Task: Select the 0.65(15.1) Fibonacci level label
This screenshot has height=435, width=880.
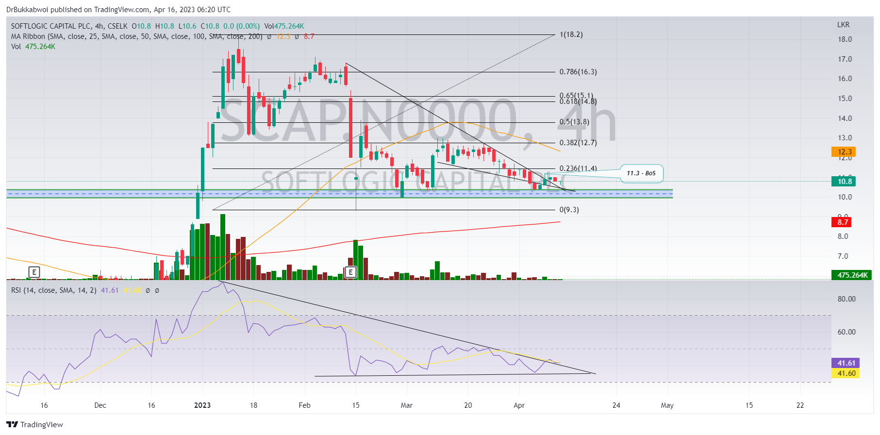Action: click(576, 95)
